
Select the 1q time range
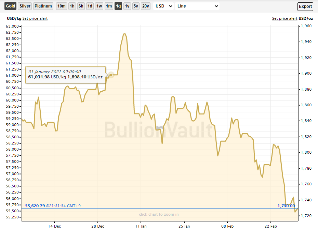pyautogui.click(x=118, y=6)
